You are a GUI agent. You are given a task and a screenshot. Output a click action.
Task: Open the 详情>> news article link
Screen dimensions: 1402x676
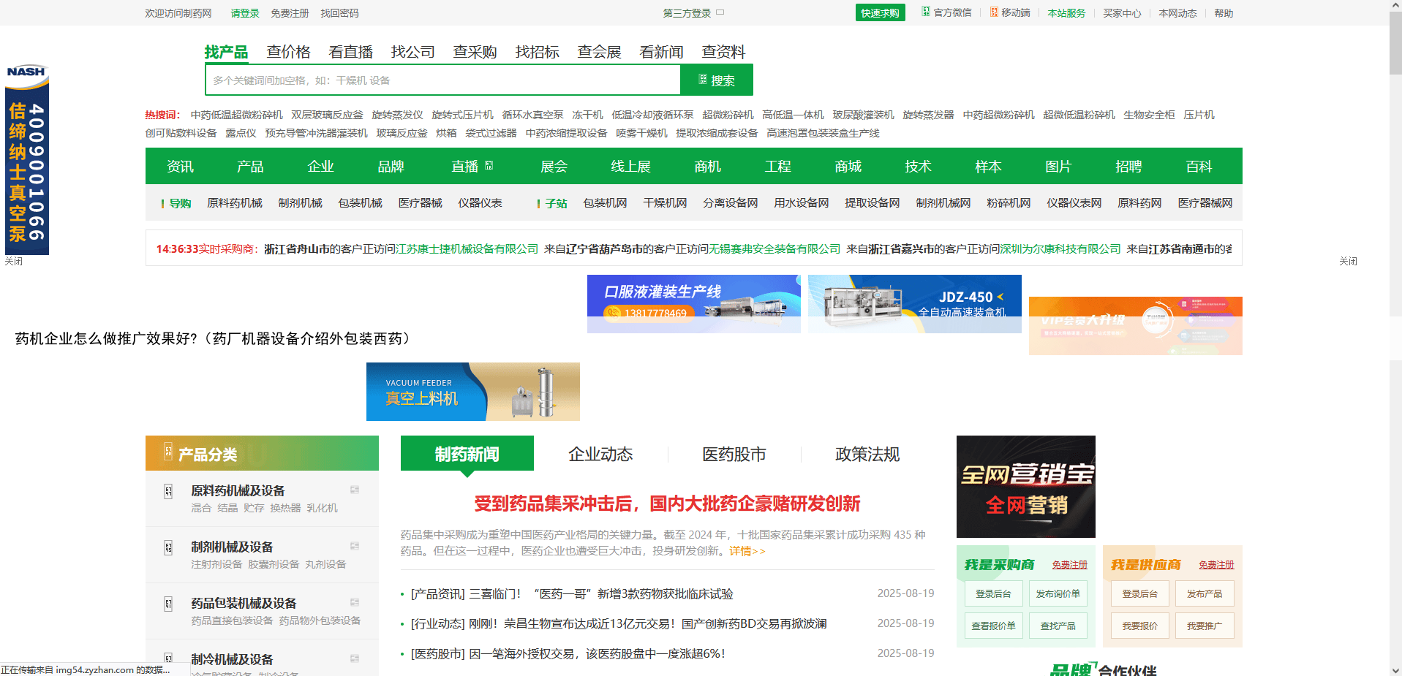coord(747,551)
